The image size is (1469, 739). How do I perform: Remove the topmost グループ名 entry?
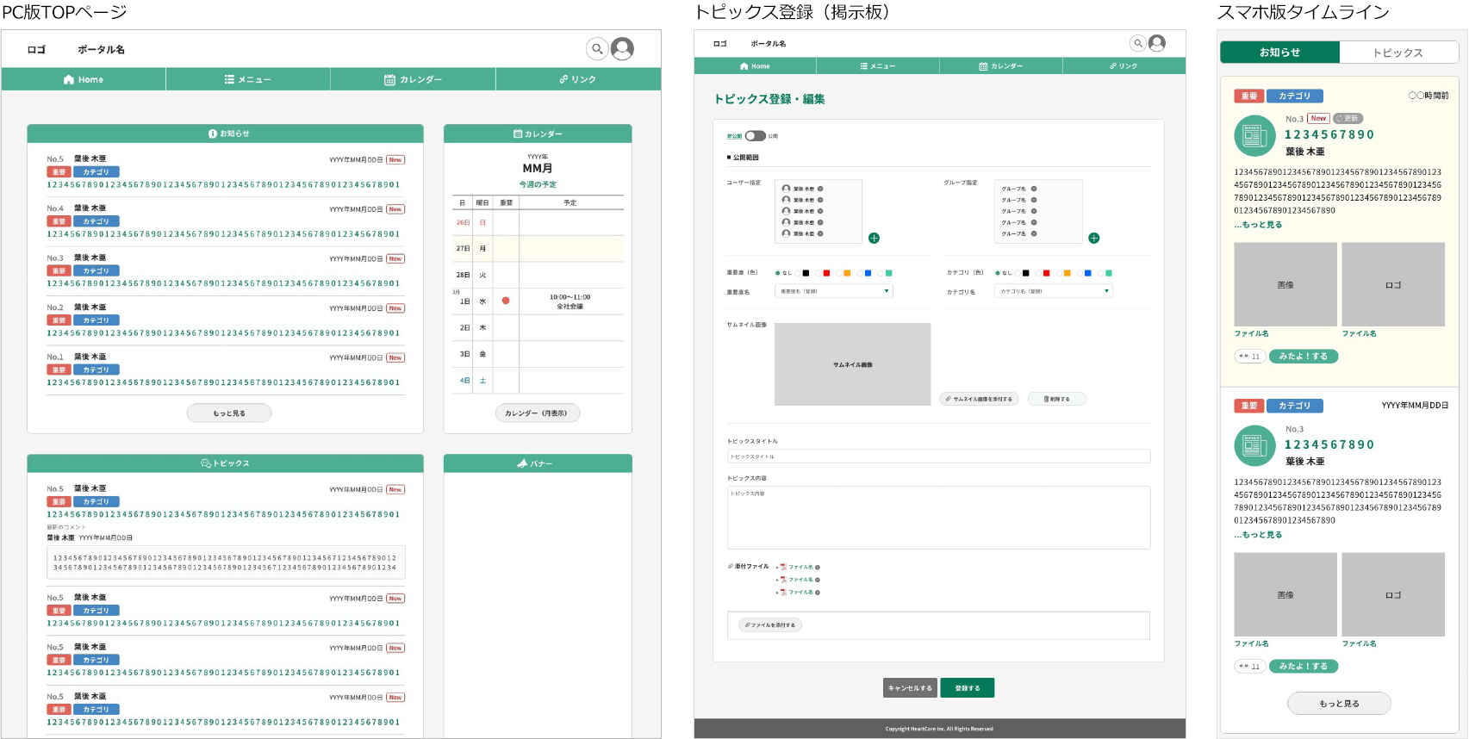[x=1034, y=189]
